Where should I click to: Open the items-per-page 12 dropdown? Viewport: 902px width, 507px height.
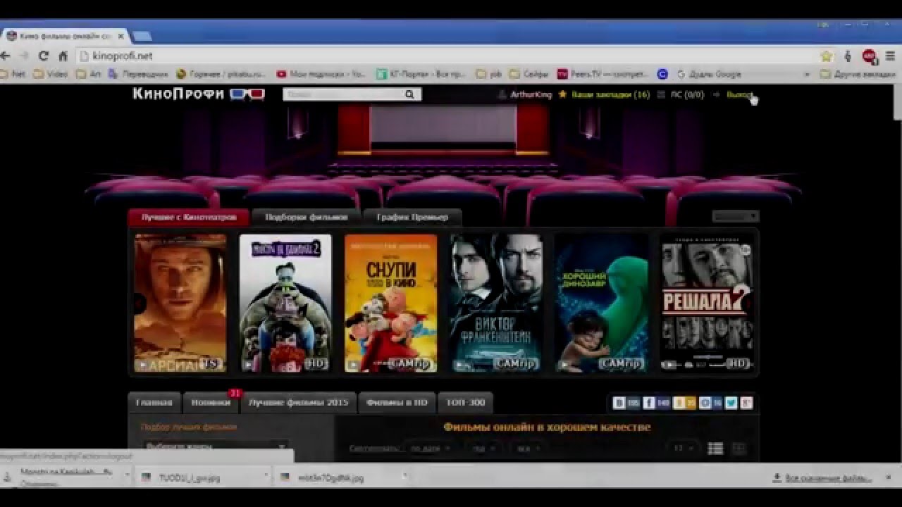(683, 449)
